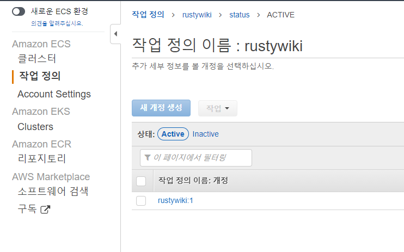Click the 작업 정의 breadcrumb link
Image resolution: width=404 pixels, height=252 pixels.
148,15
